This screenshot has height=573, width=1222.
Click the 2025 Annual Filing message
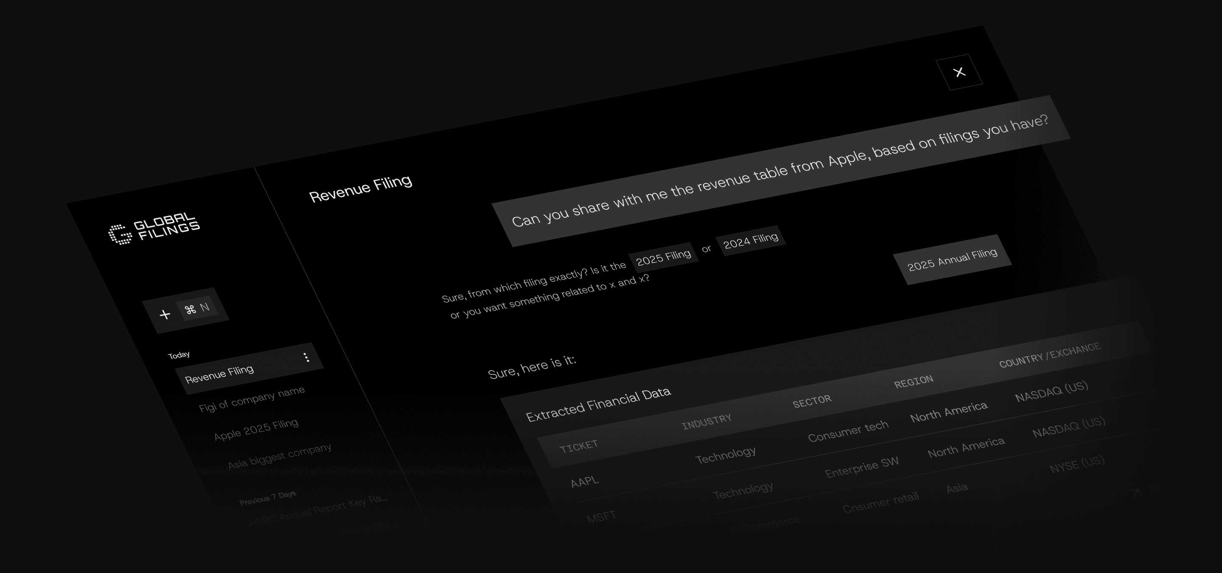click(x=952, y=260)
